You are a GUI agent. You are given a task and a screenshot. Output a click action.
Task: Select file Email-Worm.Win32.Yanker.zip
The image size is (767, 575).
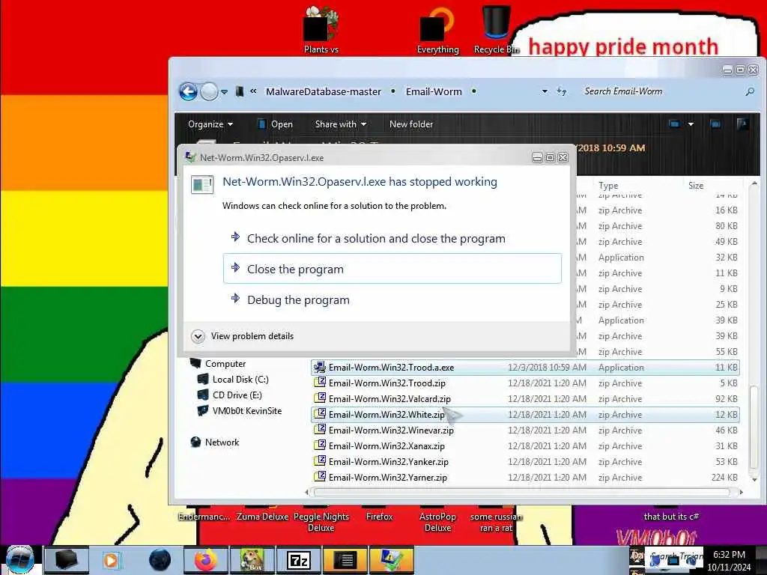(x=525, y=461)
